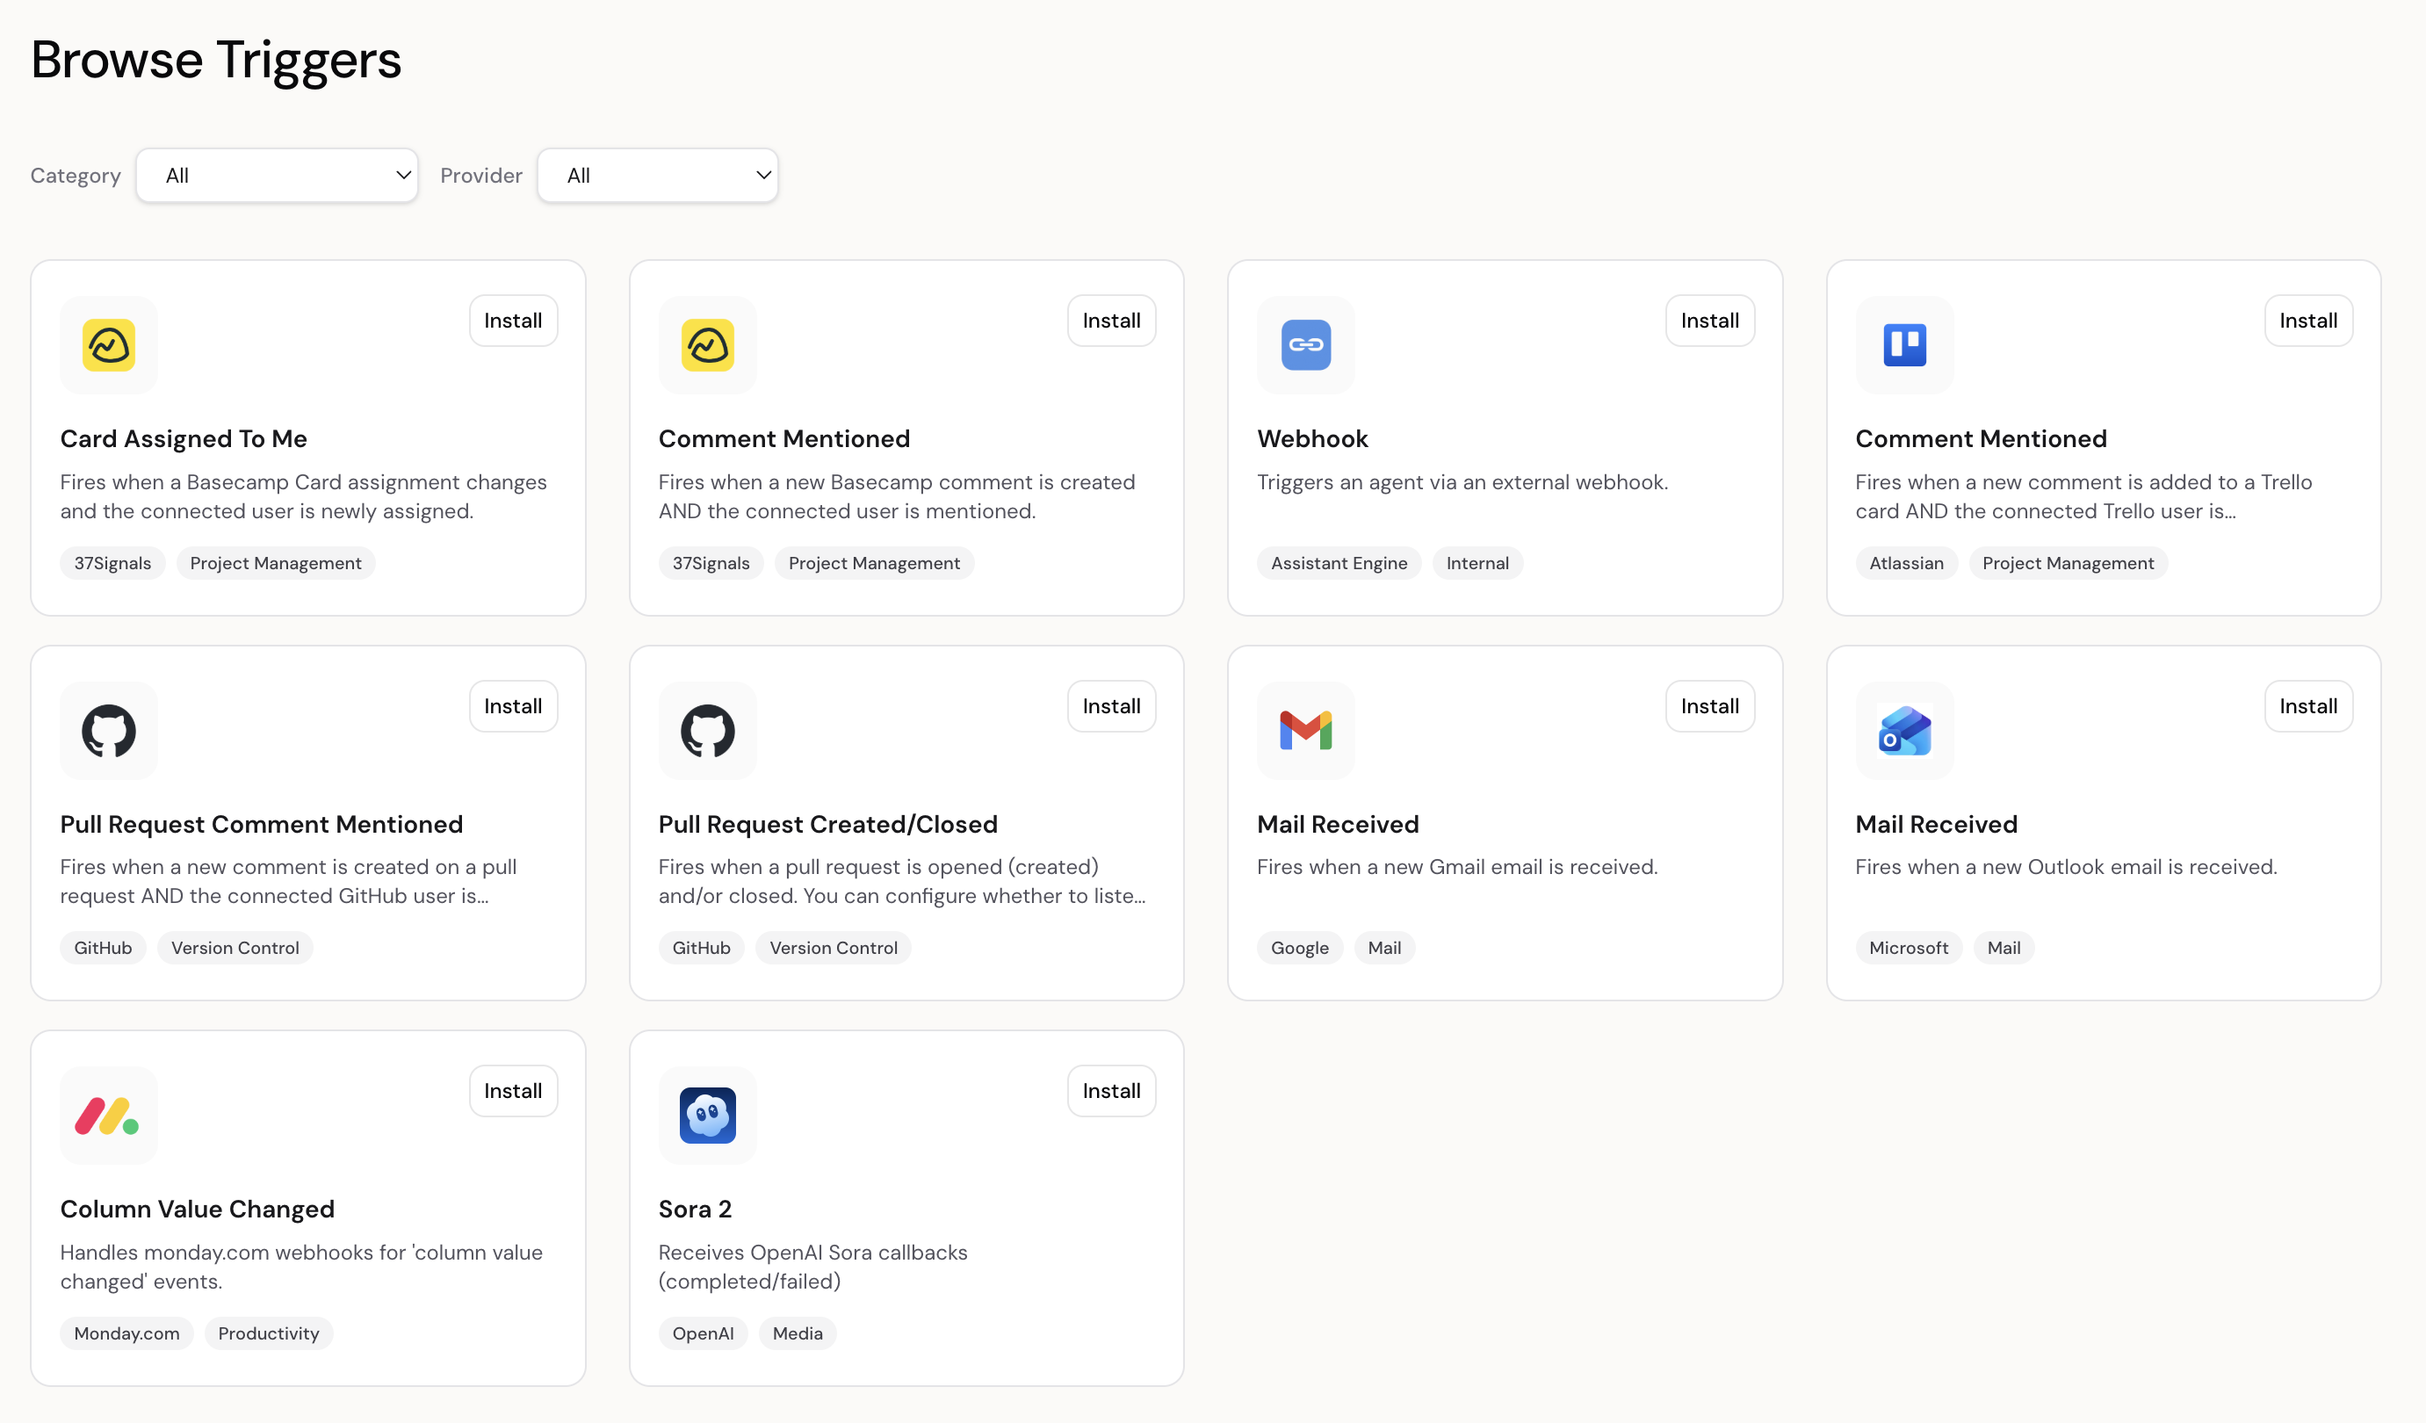Click the GitHub icon on Pull Request Comment Mentioned
The width and height of the screenshot is (2426, 1423).
point(109,731)
